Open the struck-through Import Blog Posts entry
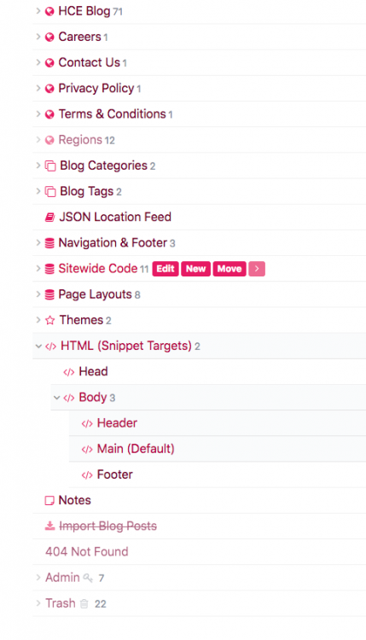The image size is (366, 640). tap(108, 527)
